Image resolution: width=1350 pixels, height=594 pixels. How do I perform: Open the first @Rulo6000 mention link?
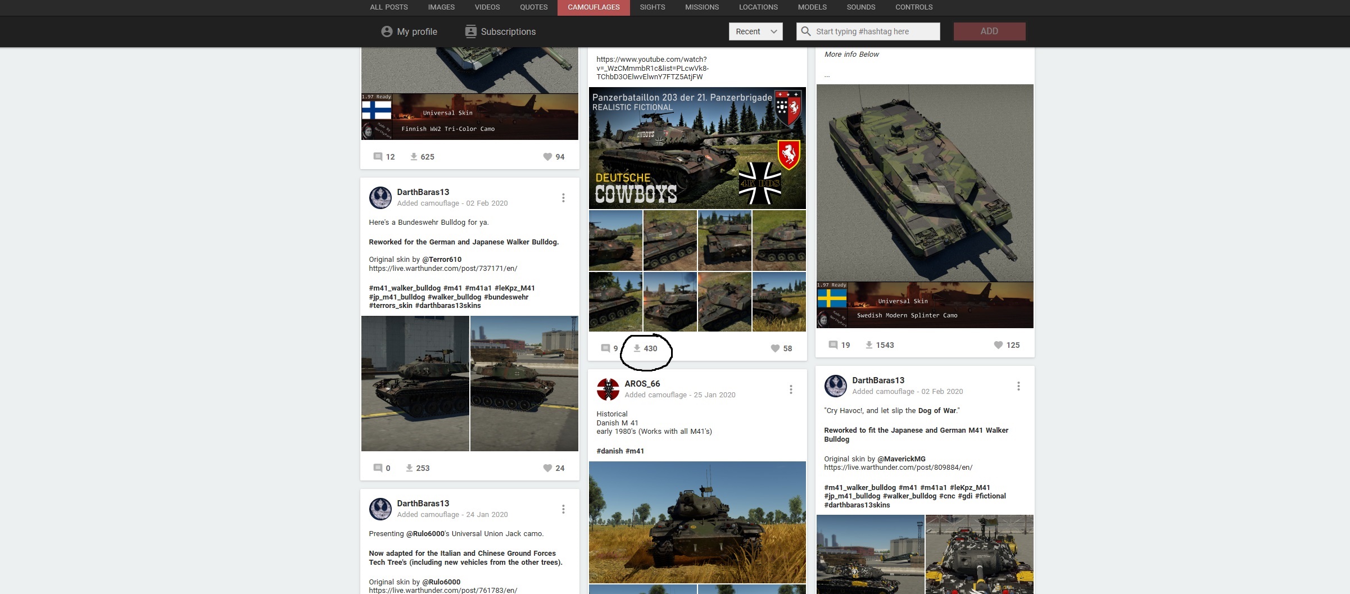(425, 534)
